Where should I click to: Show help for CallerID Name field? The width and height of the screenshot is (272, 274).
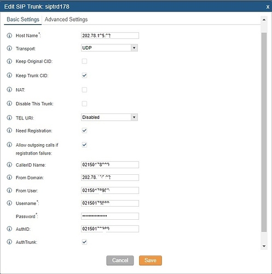click(x=9, y=164)
